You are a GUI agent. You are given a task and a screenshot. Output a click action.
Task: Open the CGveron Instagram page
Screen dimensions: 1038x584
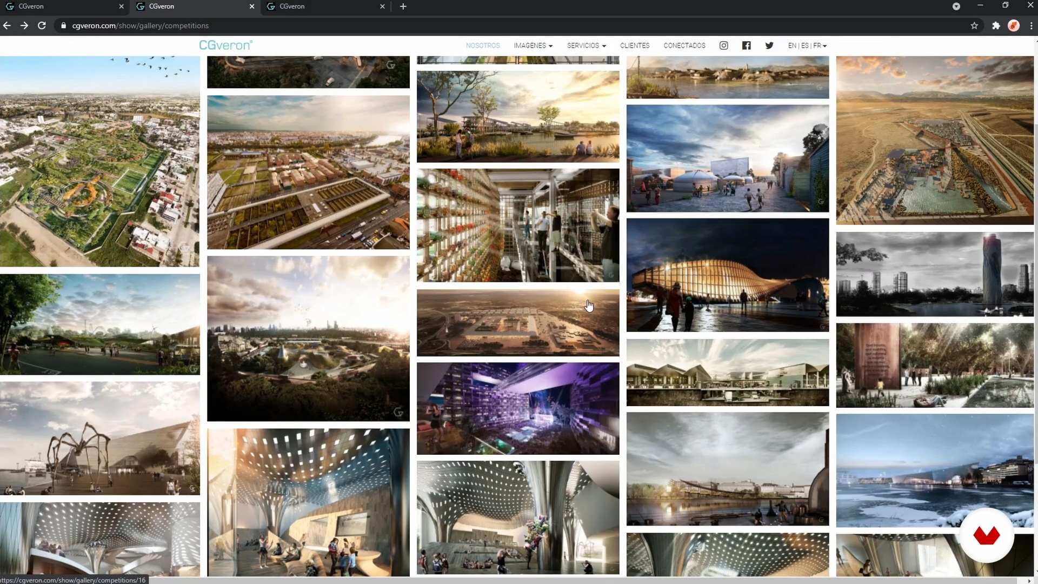[x=723, y=45]
